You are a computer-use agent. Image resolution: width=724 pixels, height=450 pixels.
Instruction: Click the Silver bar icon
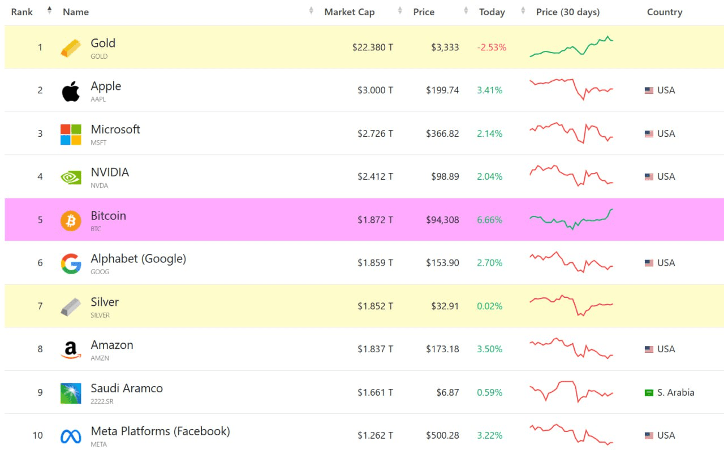71,307
